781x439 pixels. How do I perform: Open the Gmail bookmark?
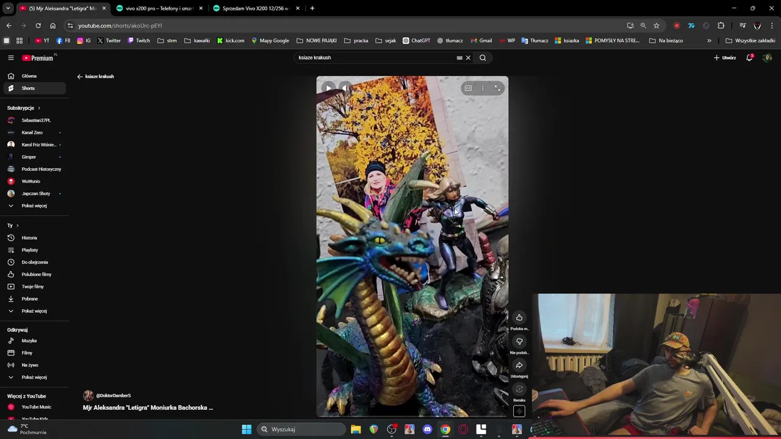pos(481,41)
